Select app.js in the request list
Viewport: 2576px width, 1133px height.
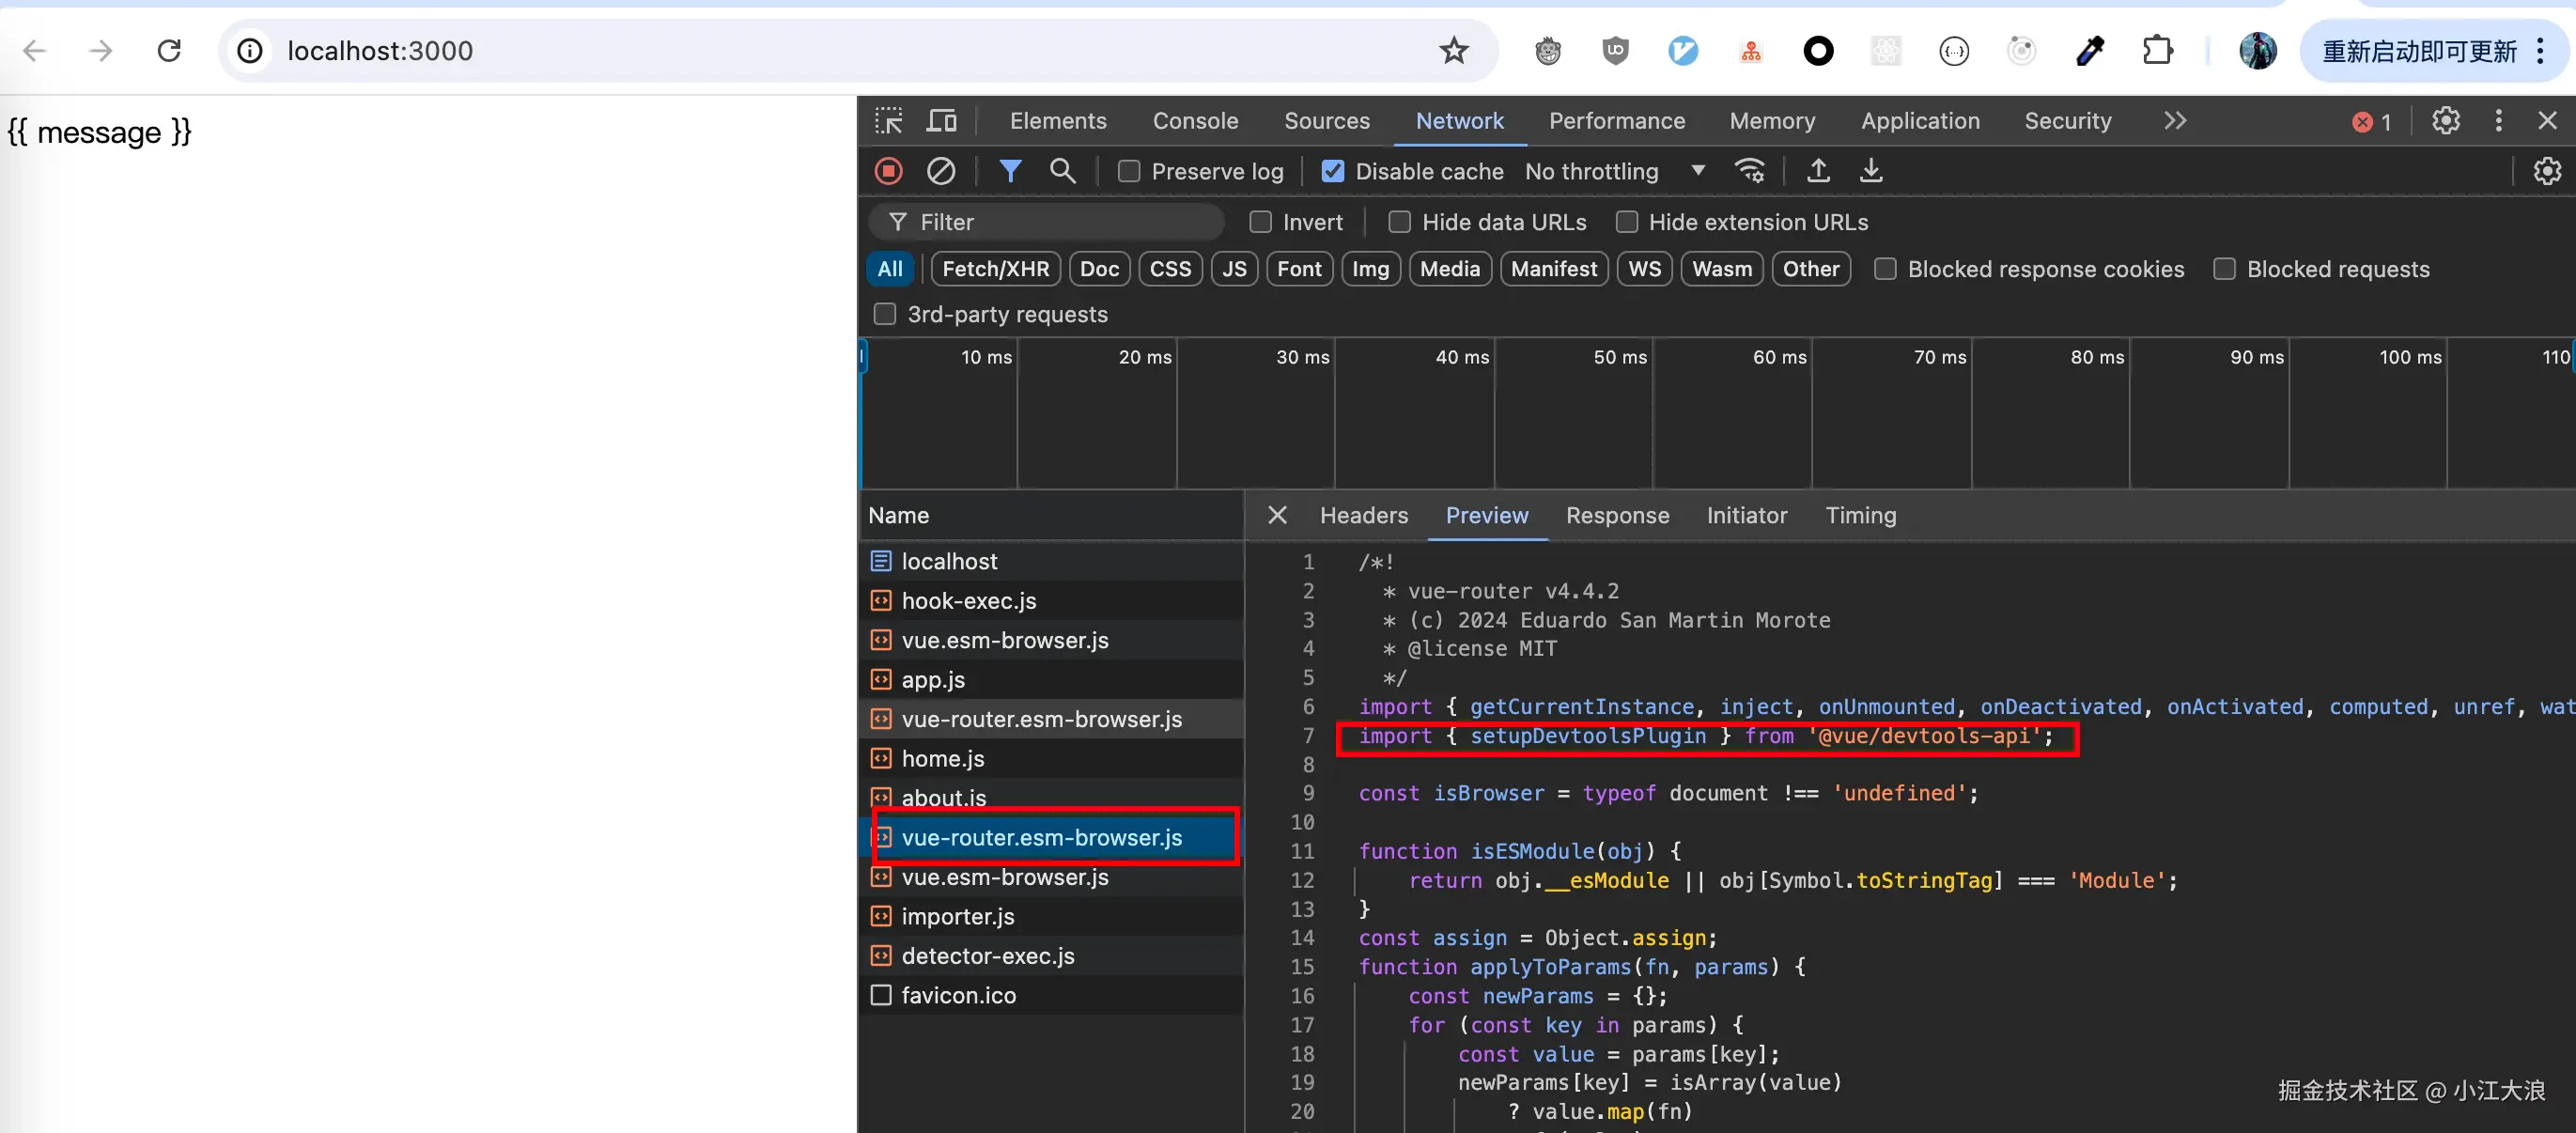pos(932,680)
